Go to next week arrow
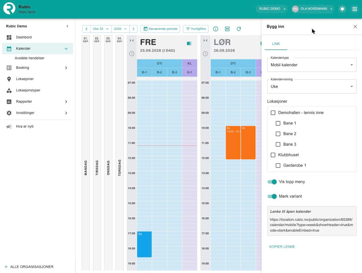The image size is (362, 273). click(133, 29)
